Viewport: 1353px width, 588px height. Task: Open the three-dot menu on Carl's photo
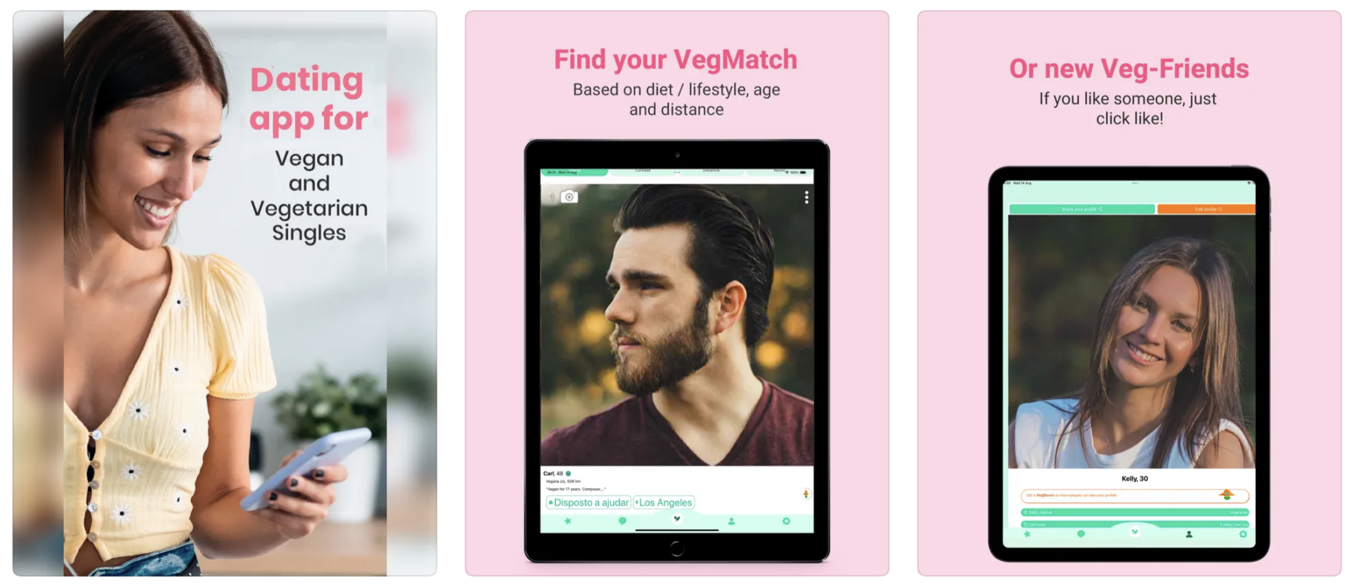point(807,197)
